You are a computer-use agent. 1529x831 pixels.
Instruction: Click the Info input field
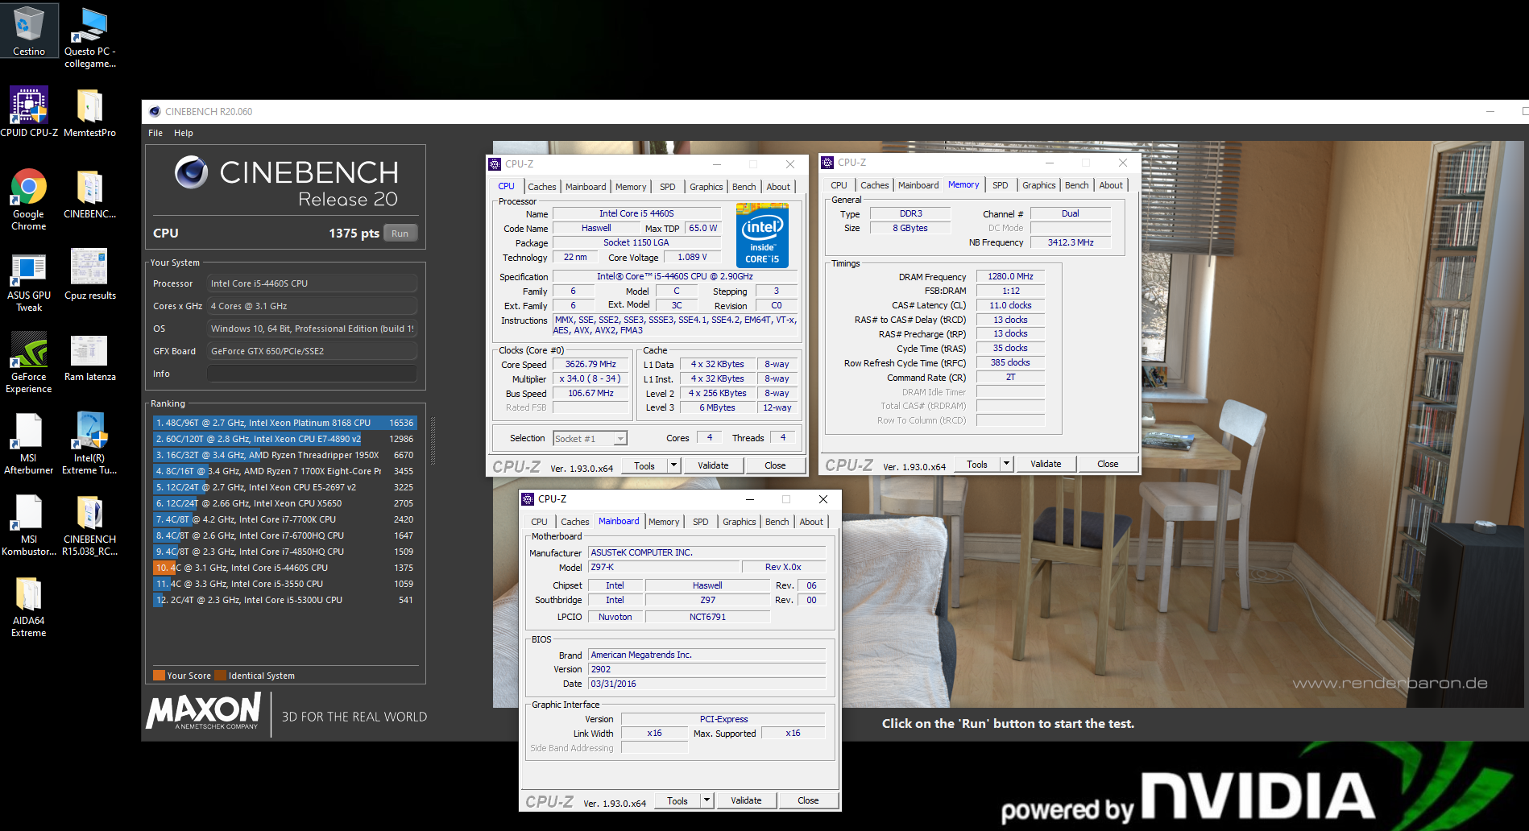312,374
